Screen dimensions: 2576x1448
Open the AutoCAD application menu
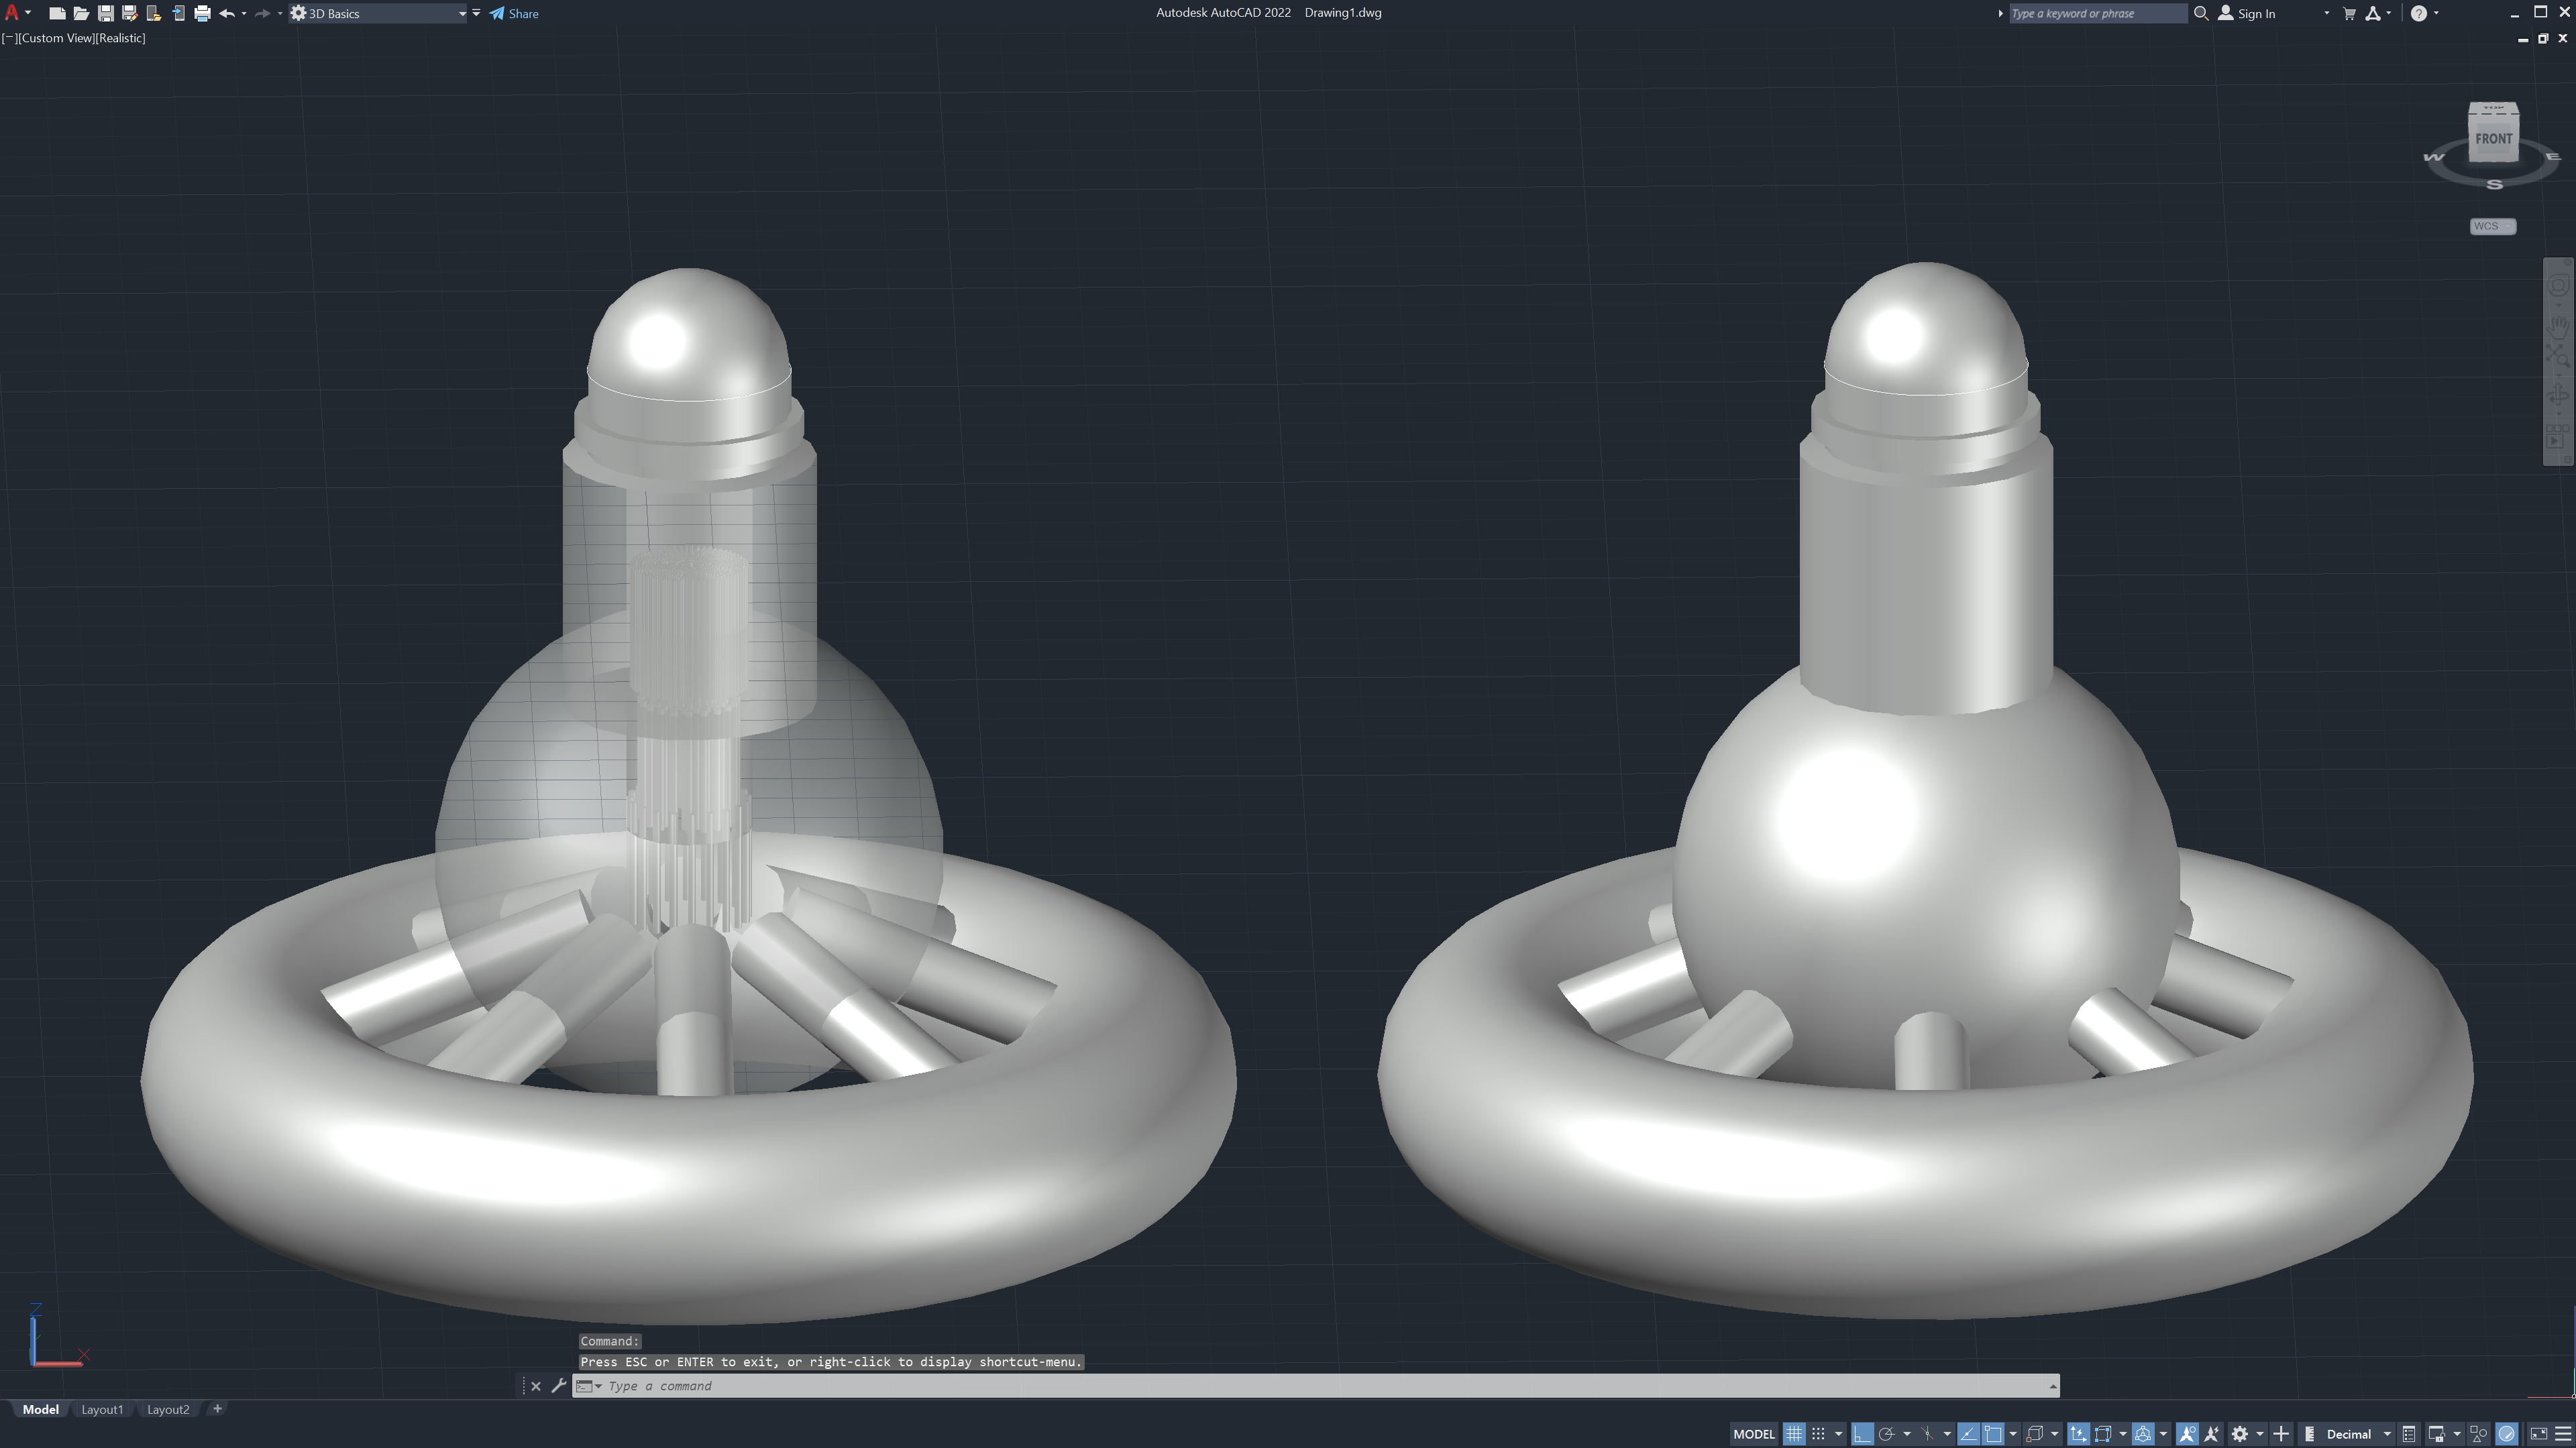[14, 13]
